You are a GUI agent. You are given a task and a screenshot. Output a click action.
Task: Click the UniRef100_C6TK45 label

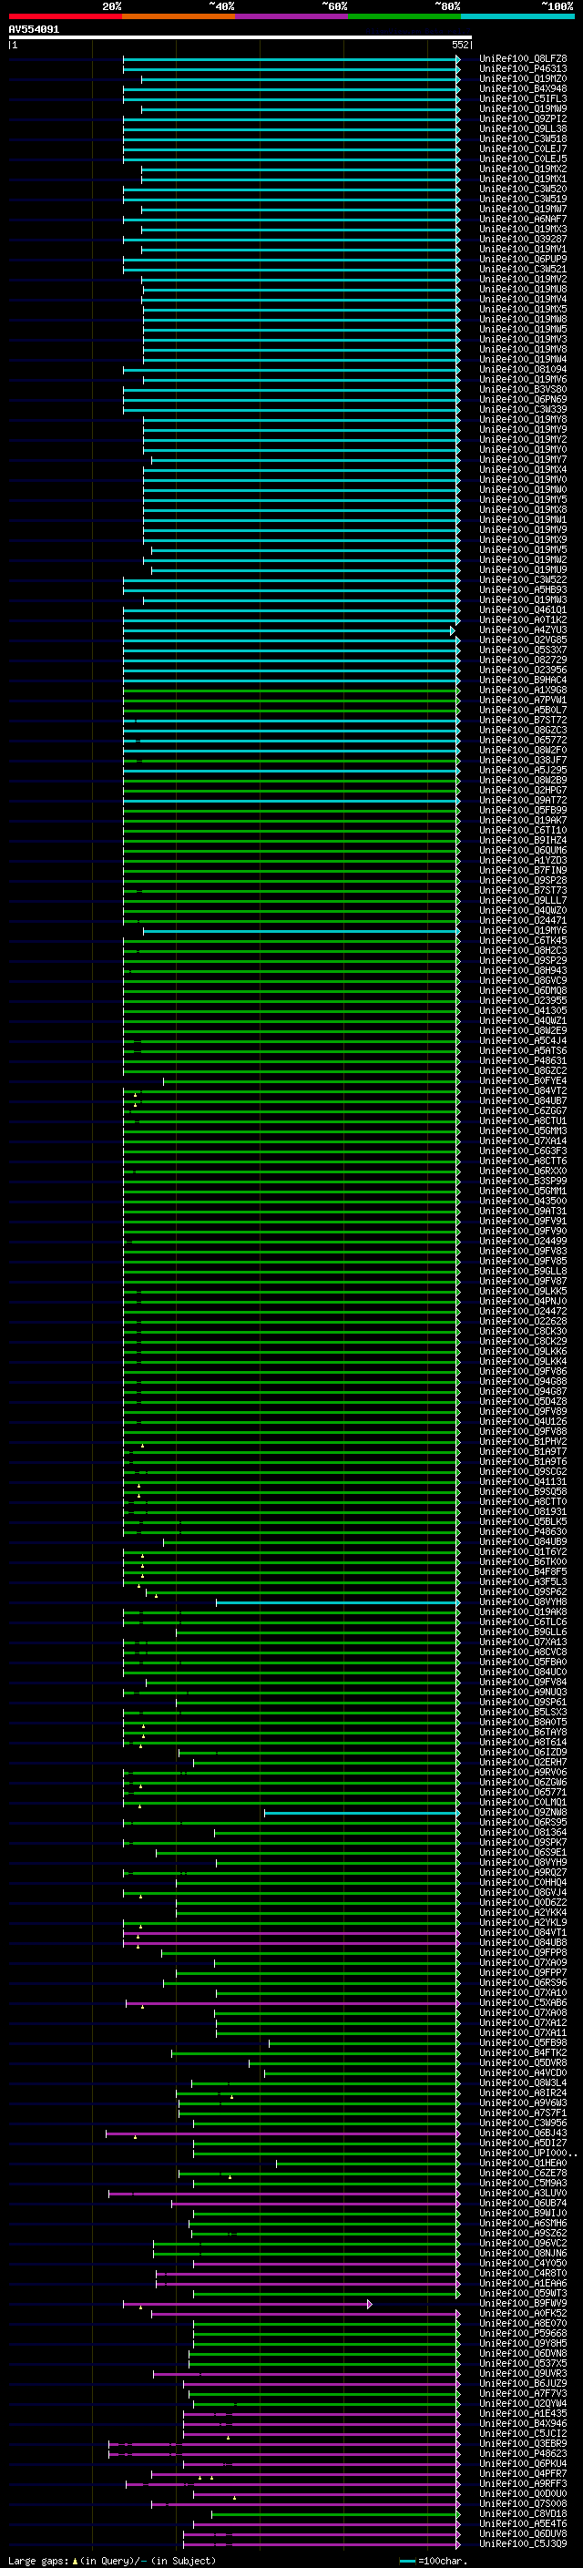(x=523, y=941)
